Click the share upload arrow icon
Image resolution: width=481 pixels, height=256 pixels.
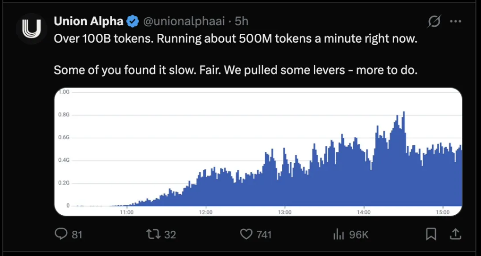(455, 234)
